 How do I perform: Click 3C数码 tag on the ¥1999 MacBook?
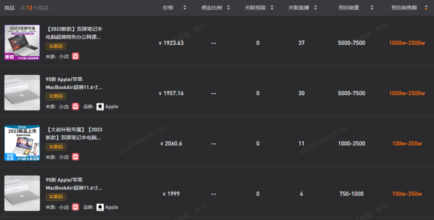(56, 197)
